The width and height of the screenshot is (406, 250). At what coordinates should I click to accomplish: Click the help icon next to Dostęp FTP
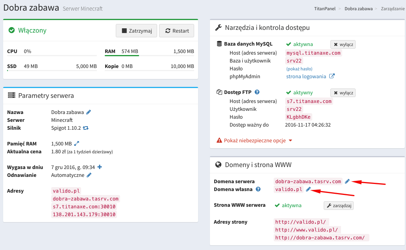point(257,92)
